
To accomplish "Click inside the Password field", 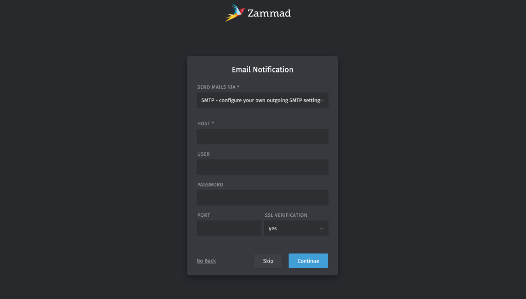I will 262,197.
